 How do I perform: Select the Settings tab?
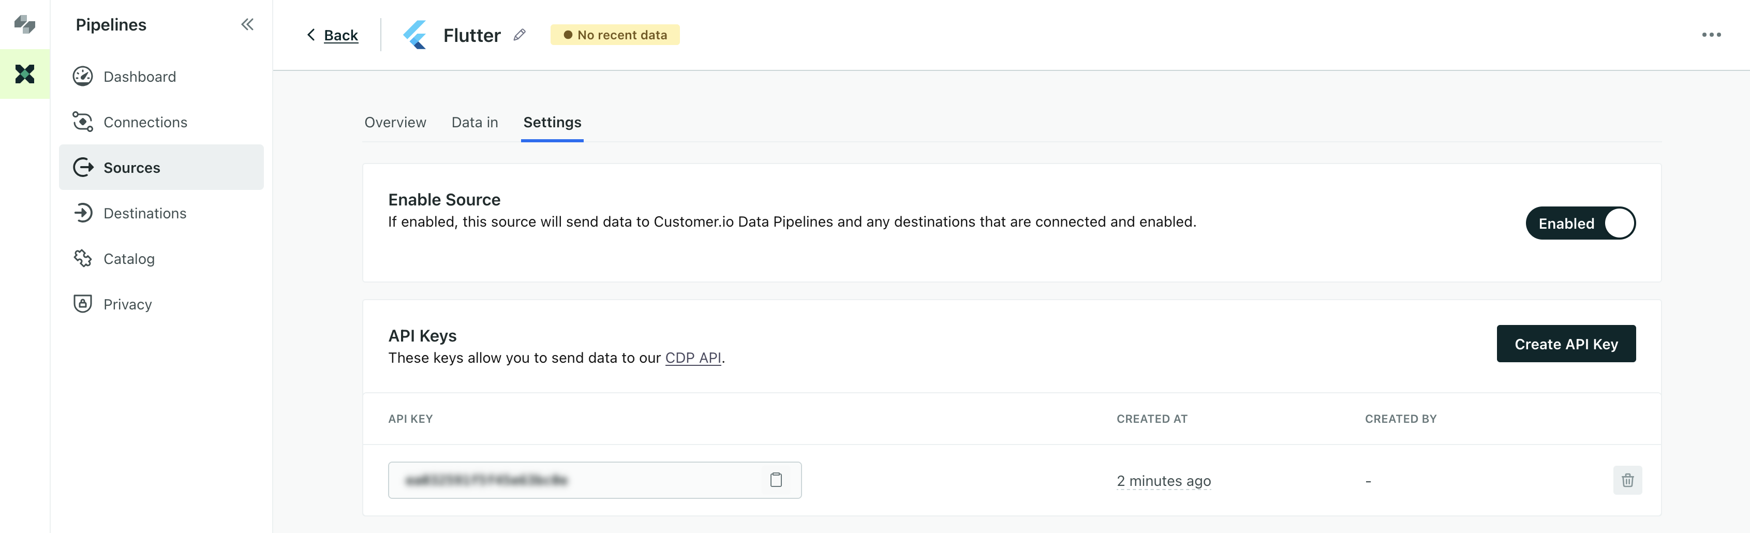[x=552, y=122]
